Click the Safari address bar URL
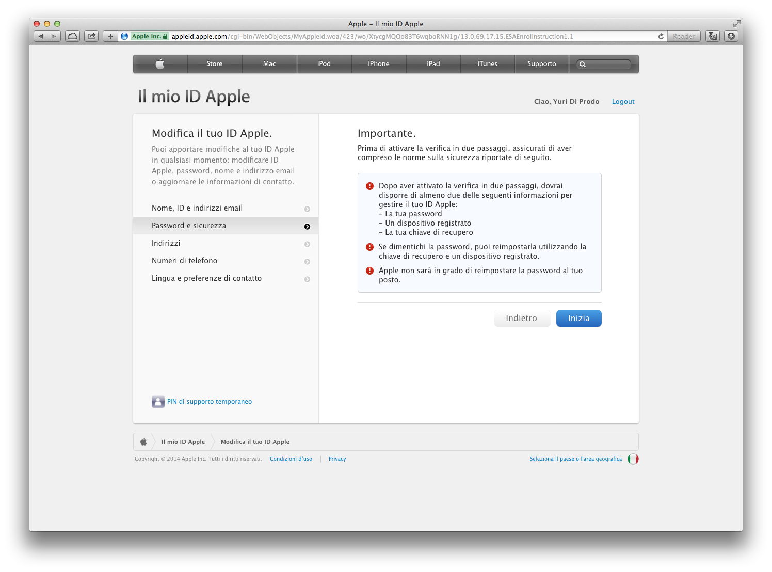The width and height of the screenshot is (772, 572). [x=372, y=36]
